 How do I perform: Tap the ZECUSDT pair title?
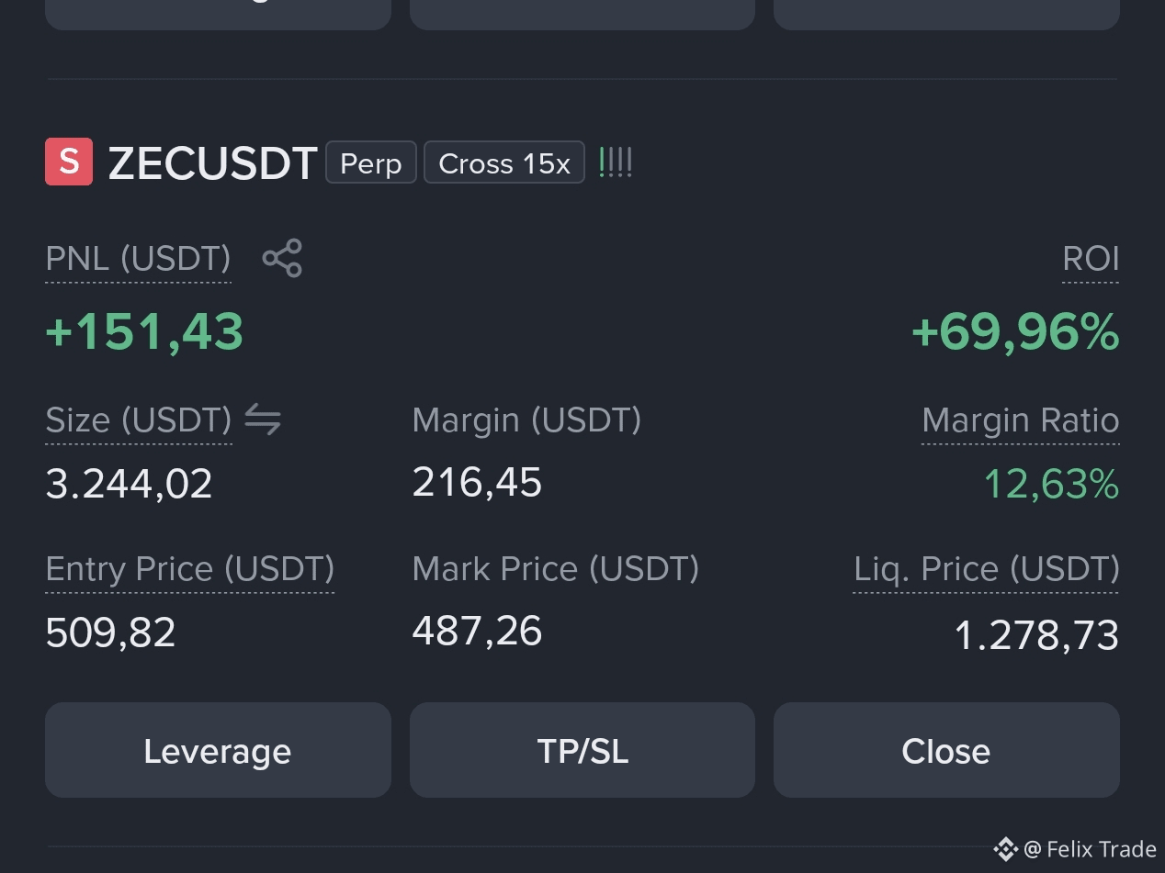pyautogui.click(x=213, y=163)
